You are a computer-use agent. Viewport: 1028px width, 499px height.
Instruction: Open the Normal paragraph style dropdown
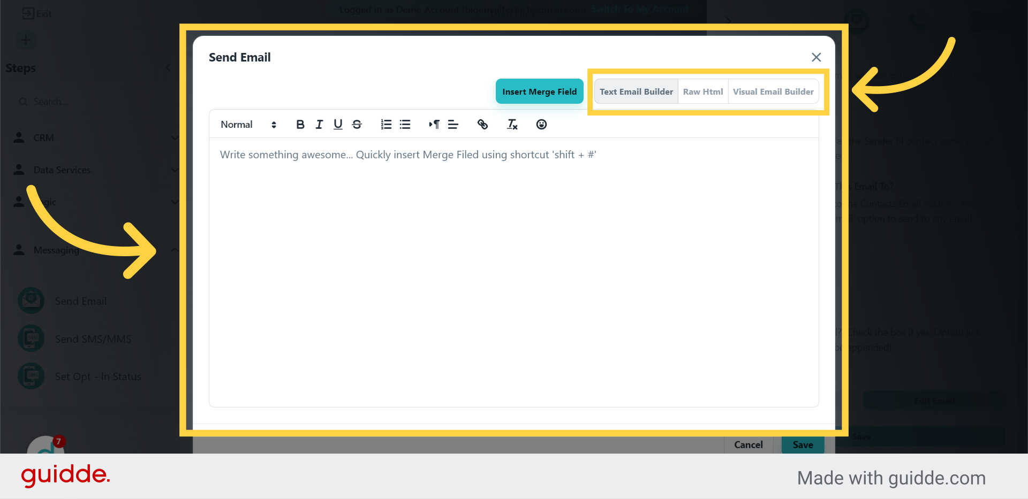coord(248,125)
